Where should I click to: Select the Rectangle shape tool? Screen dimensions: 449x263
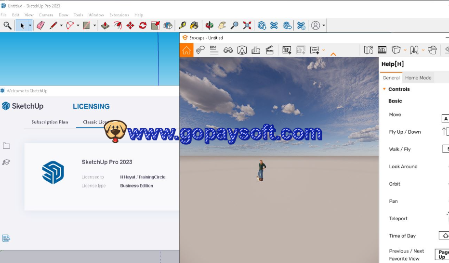pyautogui.click(x=87, y=25)
